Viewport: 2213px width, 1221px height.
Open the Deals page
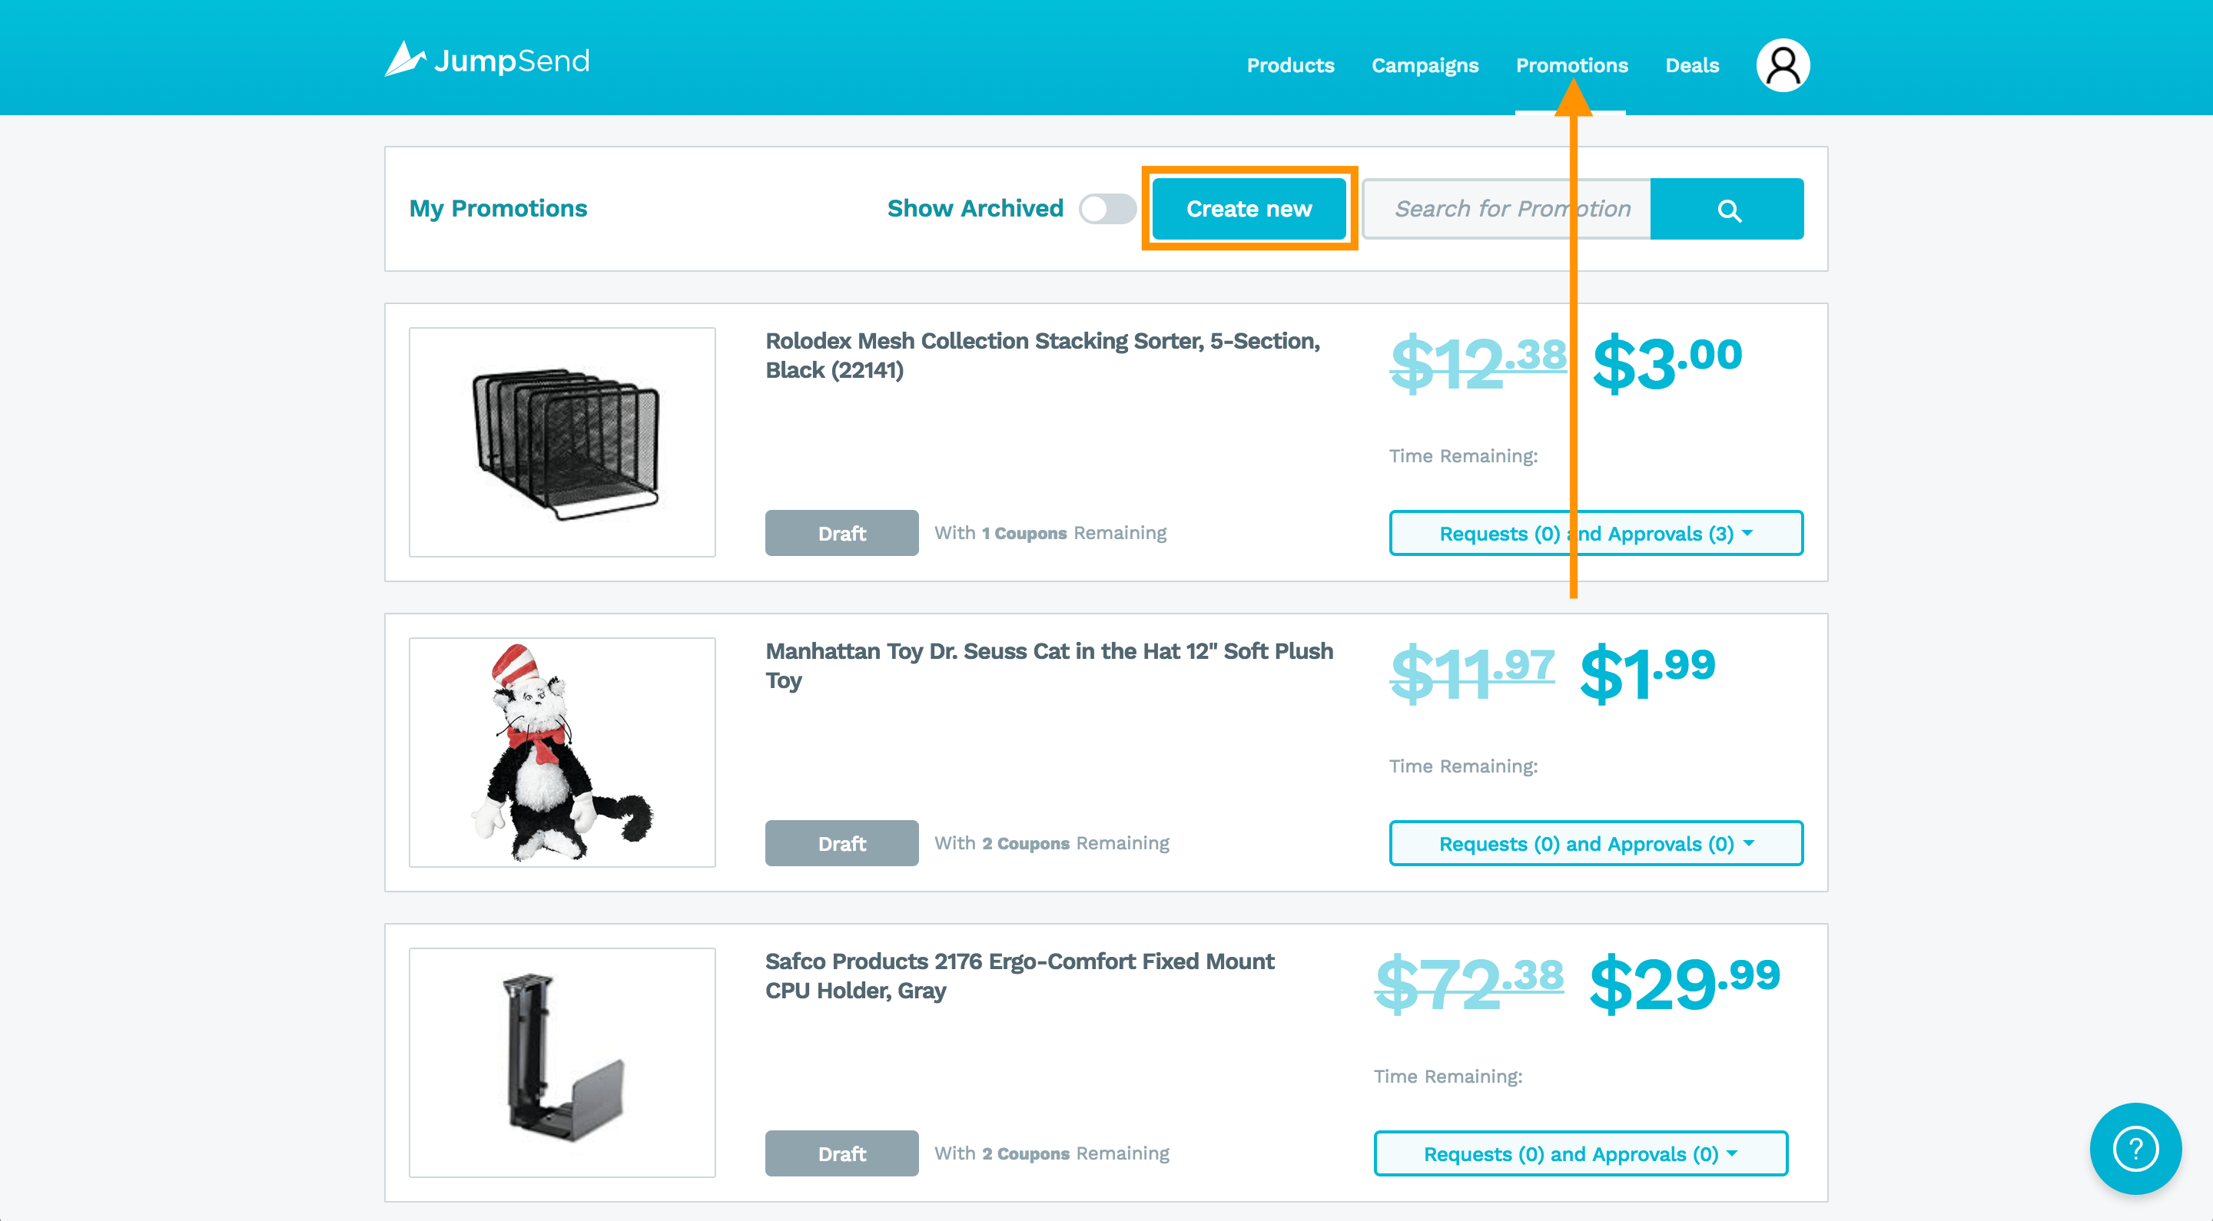coord(1691,65)
